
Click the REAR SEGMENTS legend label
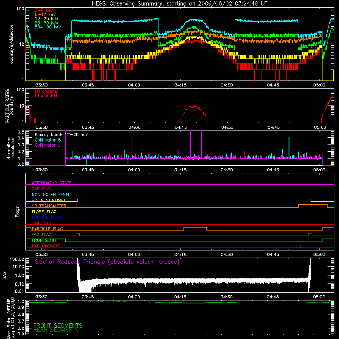56,330
